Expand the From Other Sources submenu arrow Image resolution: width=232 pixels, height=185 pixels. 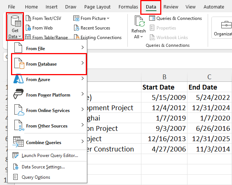point(82,125)
